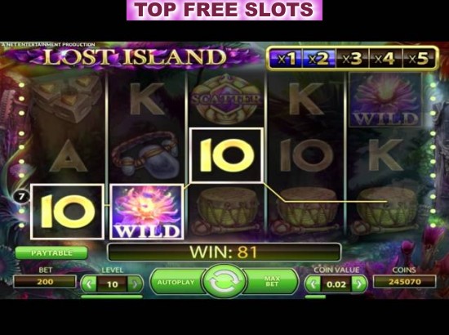Raise the coin value with the right arrow
Screen dimensions: 449x335
click(x=359, y=284)
